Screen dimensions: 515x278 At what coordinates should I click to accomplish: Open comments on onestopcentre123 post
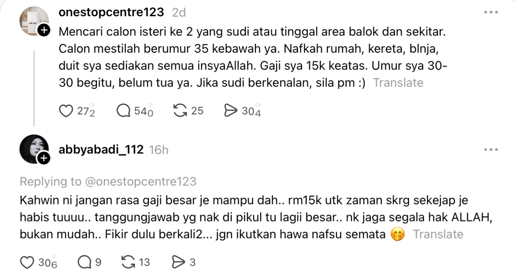click(x=124, y=111)
